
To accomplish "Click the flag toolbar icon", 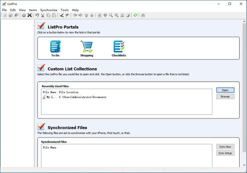I will click(x=67, y=15).
